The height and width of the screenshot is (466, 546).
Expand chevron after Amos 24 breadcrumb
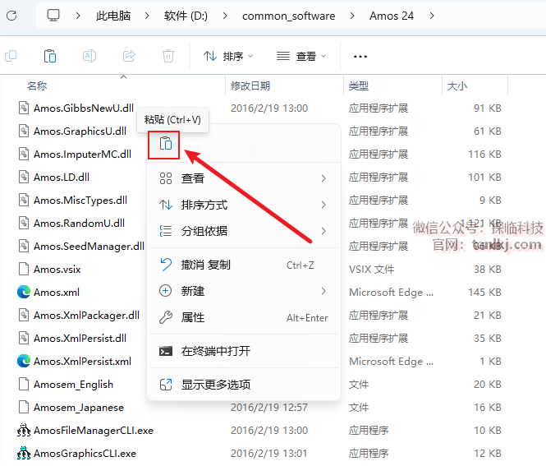[432, 16]
